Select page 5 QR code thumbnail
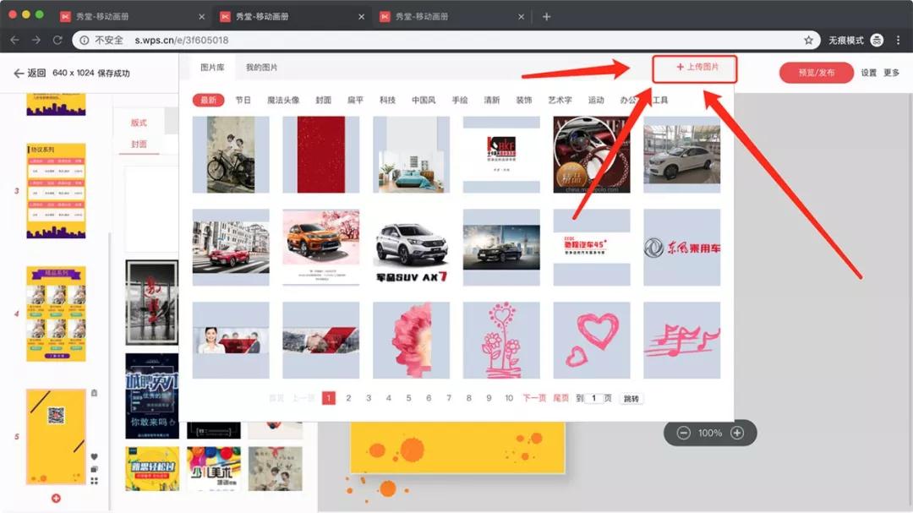Screen dimensions: 913x513 tap(56, 437)
